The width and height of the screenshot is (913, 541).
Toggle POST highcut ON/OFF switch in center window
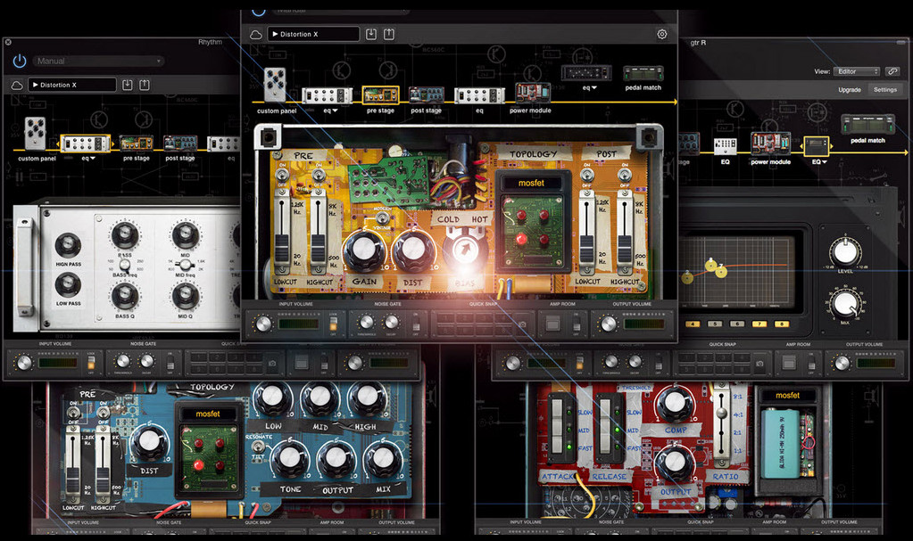[625, 174]
